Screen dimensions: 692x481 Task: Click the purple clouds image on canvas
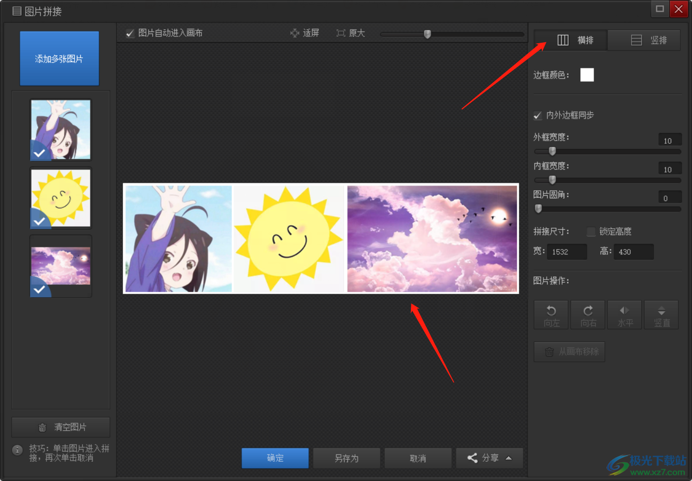point(432,239)
